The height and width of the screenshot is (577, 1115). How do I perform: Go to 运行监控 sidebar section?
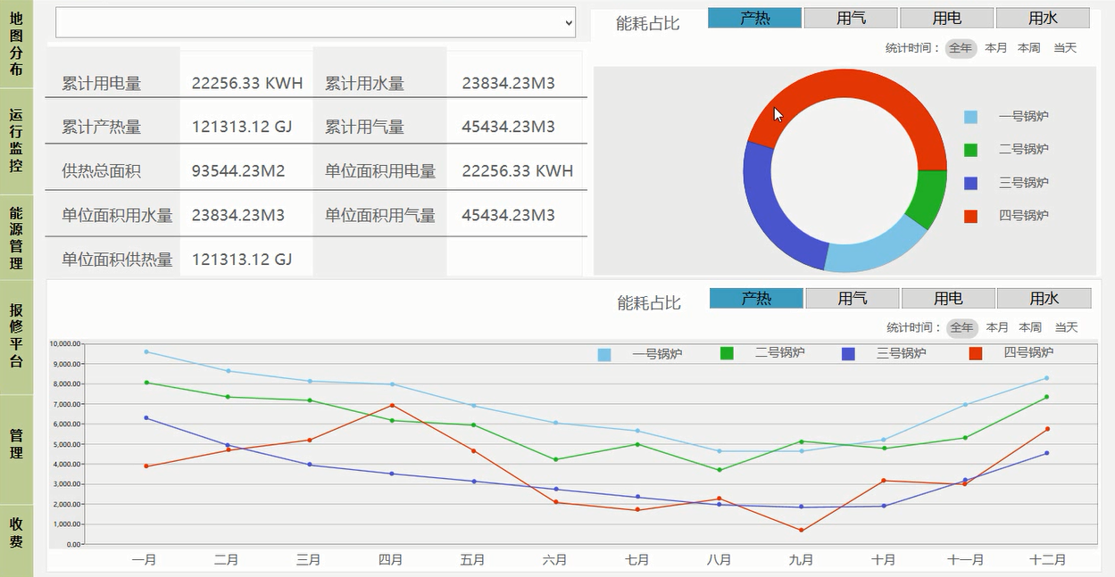point(16,141)
